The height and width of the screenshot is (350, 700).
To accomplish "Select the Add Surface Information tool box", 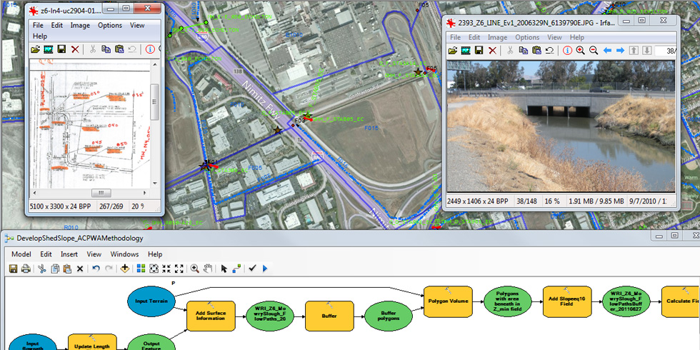I will coord(211,316).
